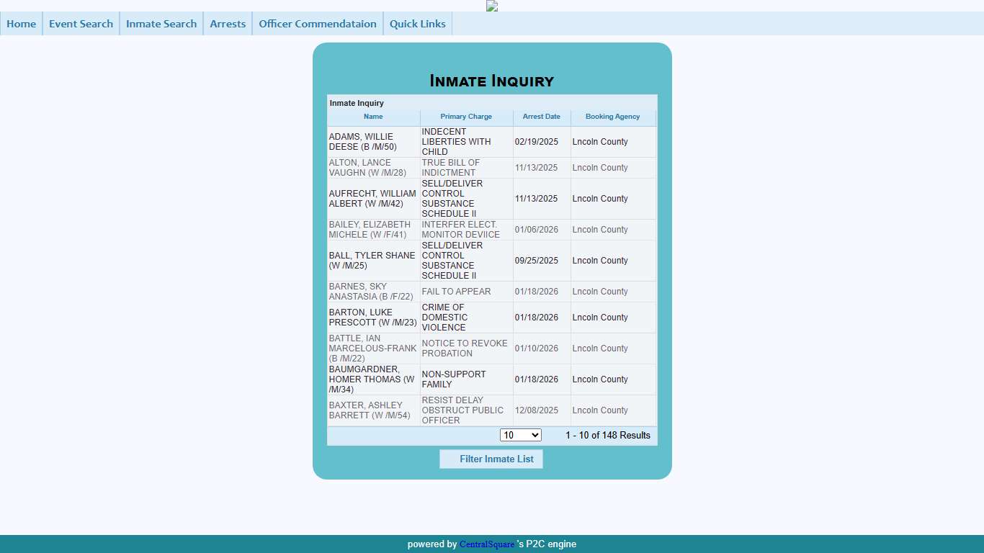Viewport: 984px width, 553px height.
Task: Sort the table by Name column
Action: [373, 117]
